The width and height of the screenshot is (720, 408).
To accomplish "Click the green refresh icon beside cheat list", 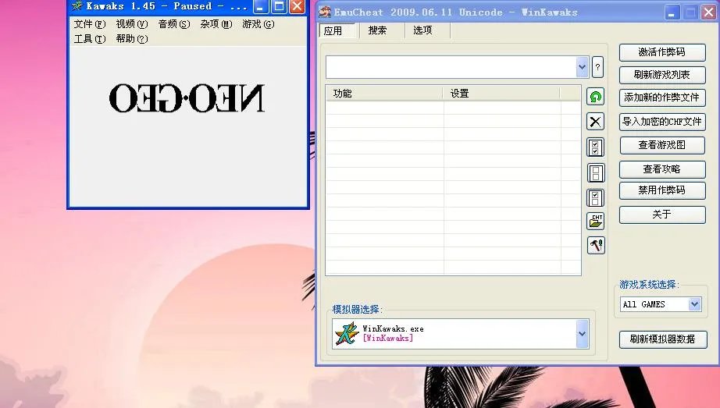I will coord(596,97).
